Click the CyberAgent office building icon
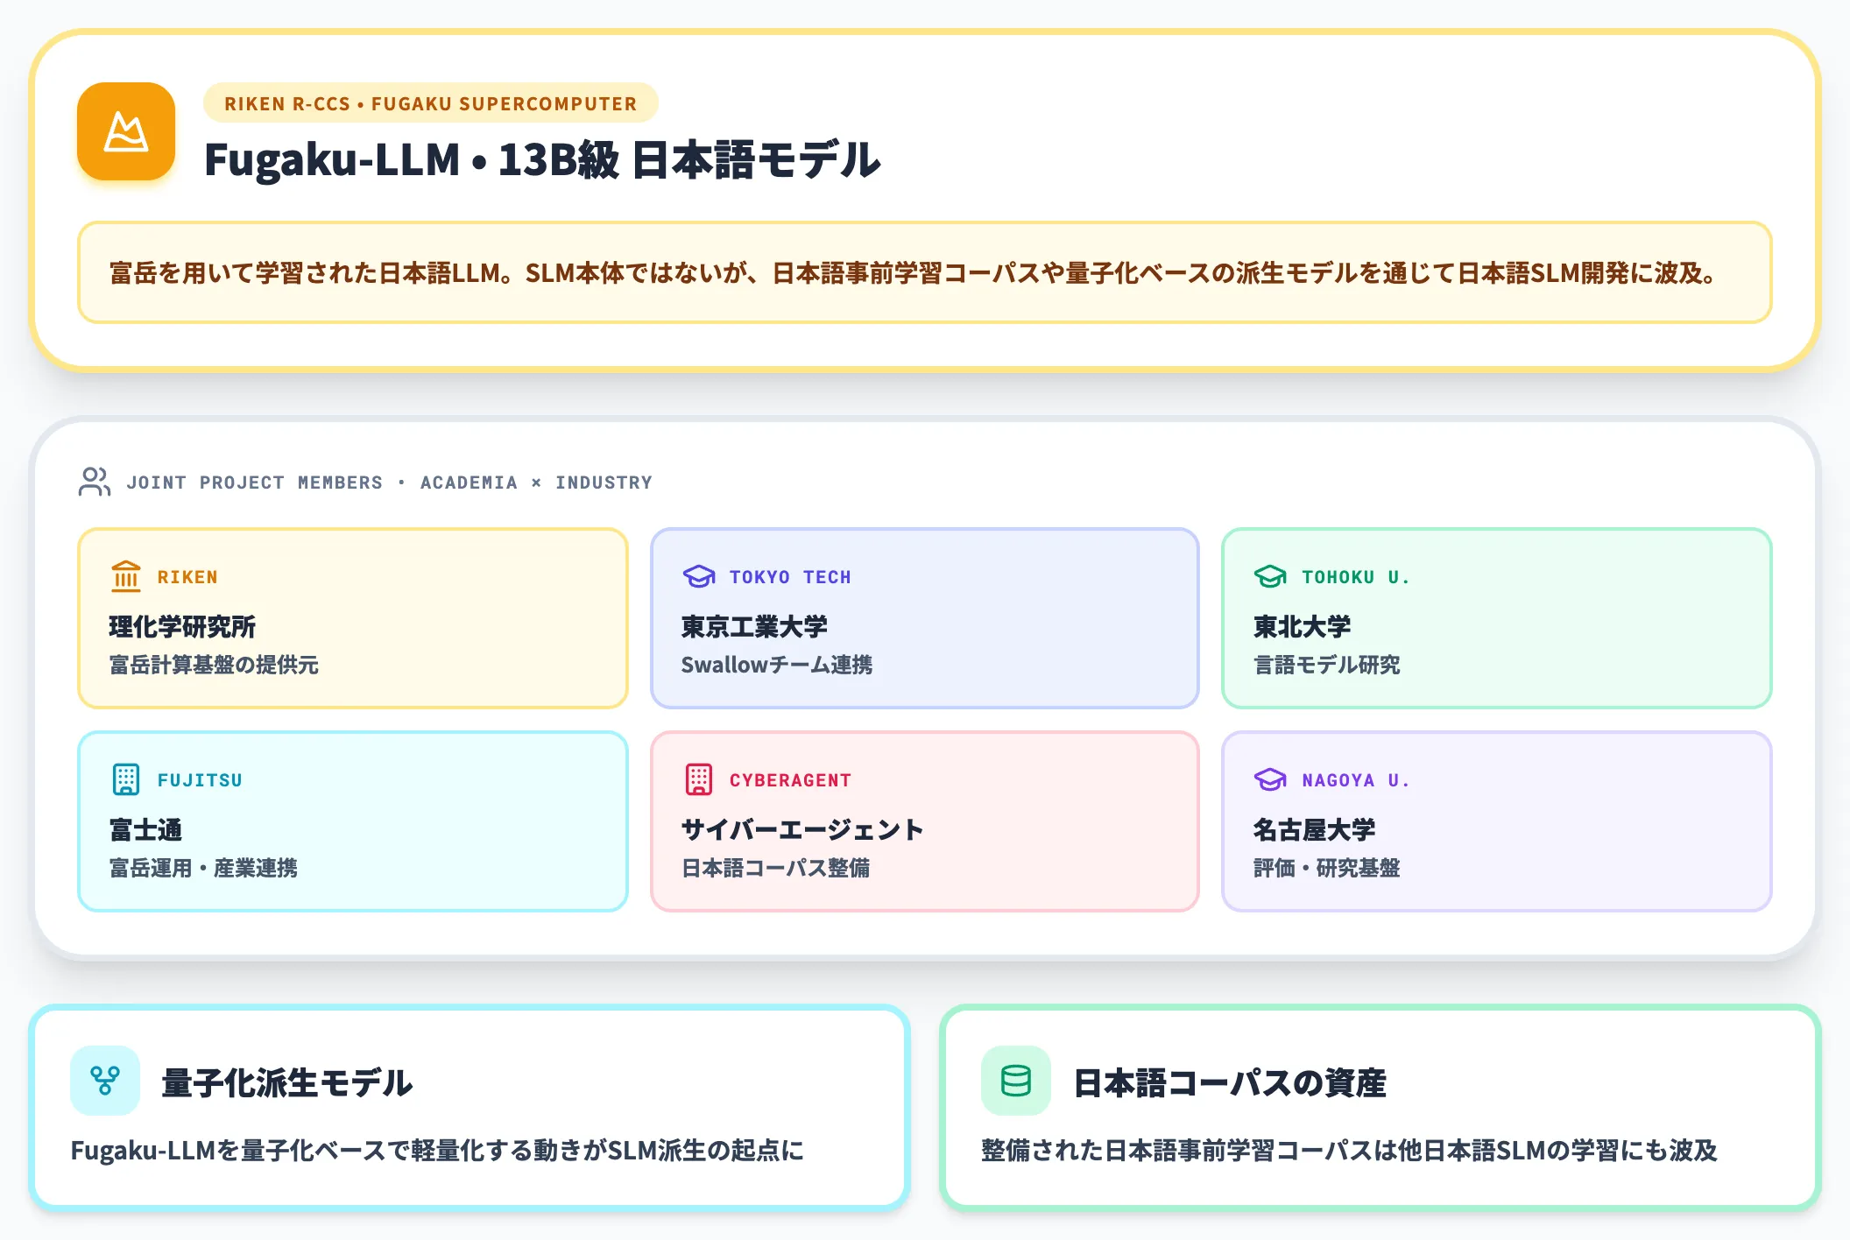 pyautogui.click(x=699, y=779)
